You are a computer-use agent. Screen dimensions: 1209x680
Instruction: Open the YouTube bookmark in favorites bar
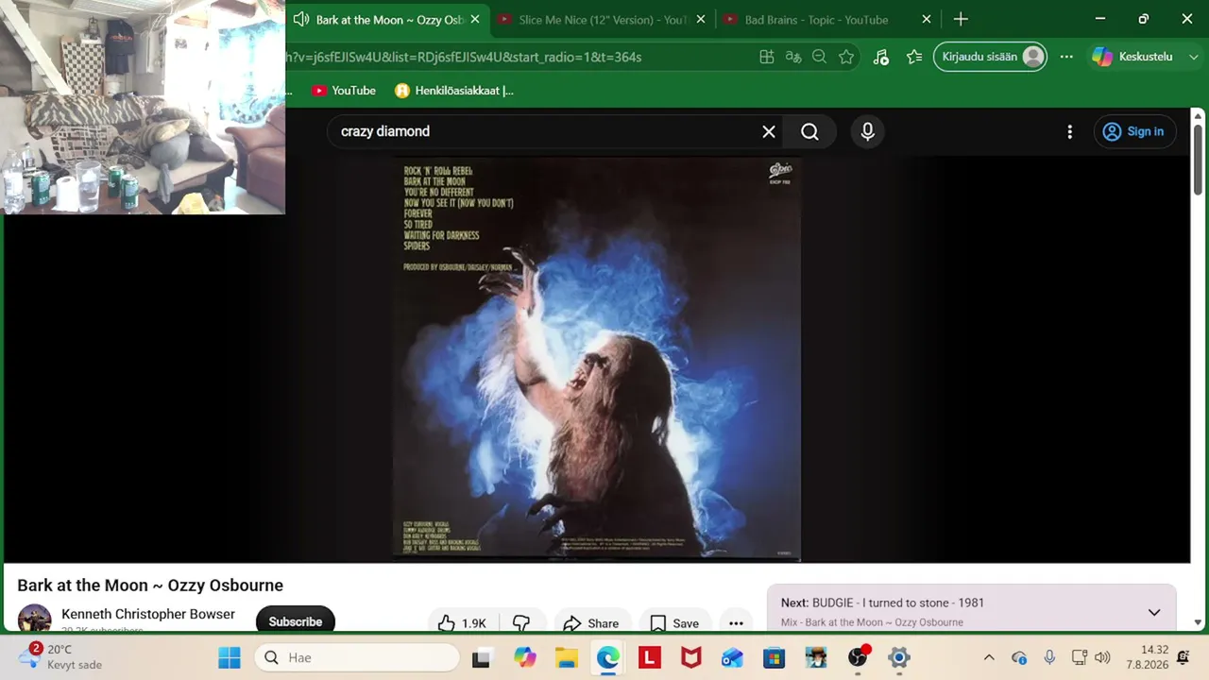tap(344, 91)
